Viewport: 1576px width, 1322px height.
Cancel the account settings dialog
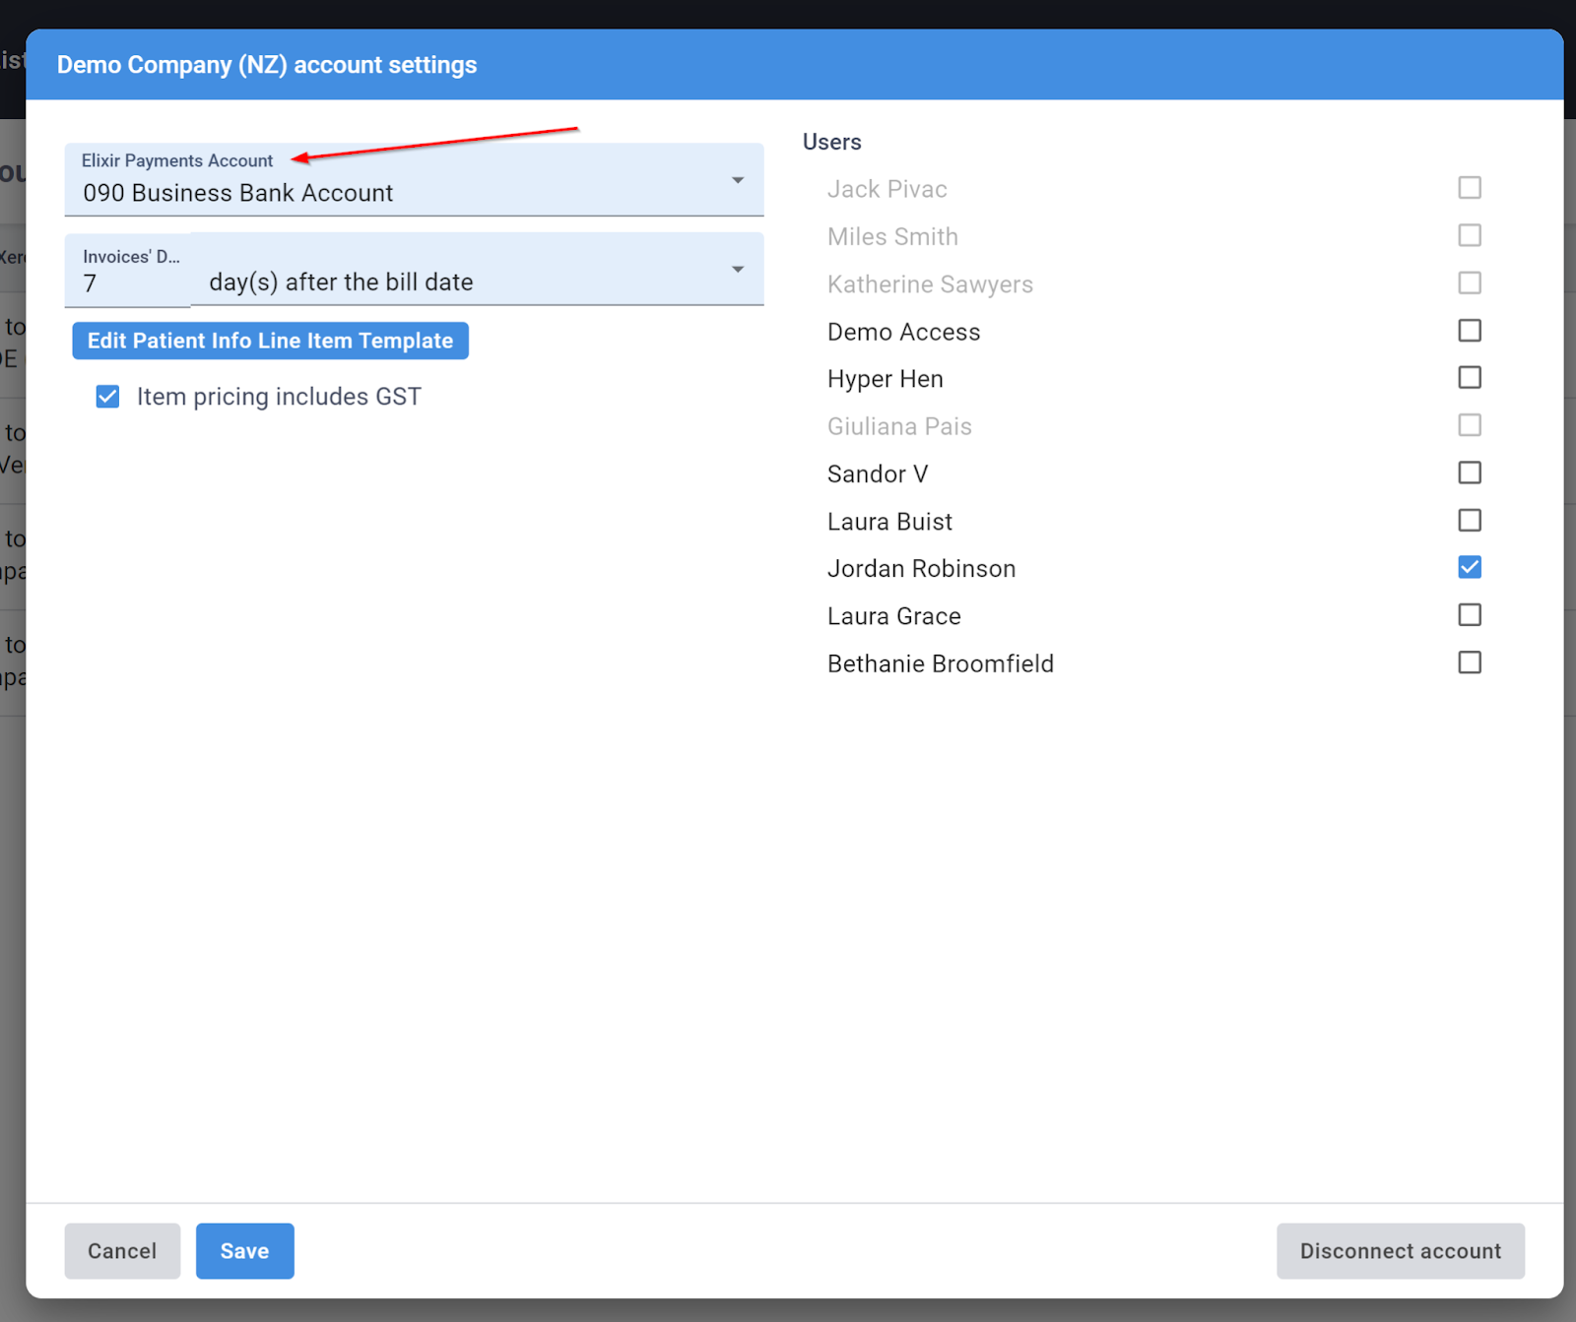pos(122,1250)
